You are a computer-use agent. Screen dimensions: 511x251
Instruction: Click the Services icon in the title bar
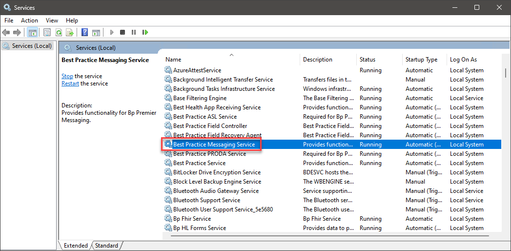[7, 7]
